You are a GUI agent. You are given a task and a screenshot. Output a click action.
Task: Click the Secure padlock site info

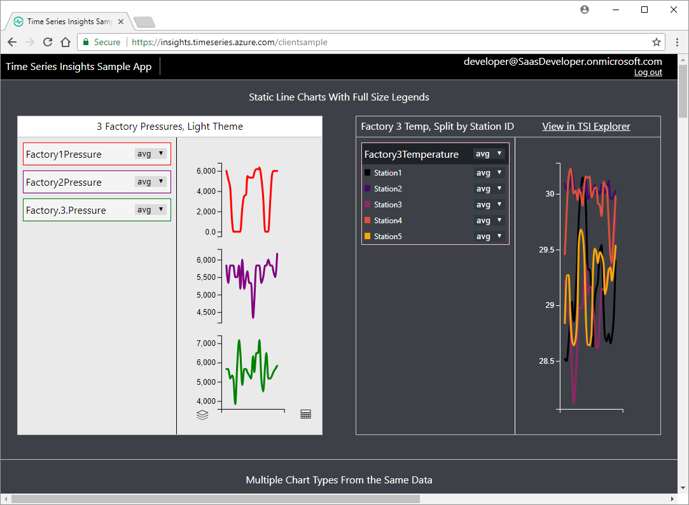point(101,42)
